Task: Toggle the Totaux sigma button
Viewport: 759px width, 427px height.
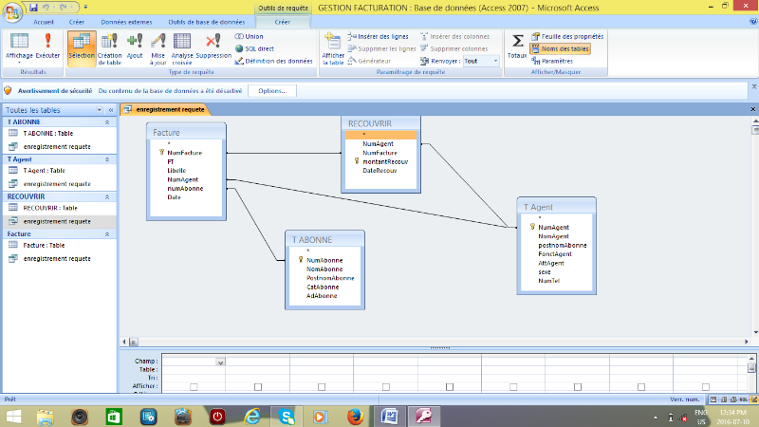Action: click(x=517, y=46)
